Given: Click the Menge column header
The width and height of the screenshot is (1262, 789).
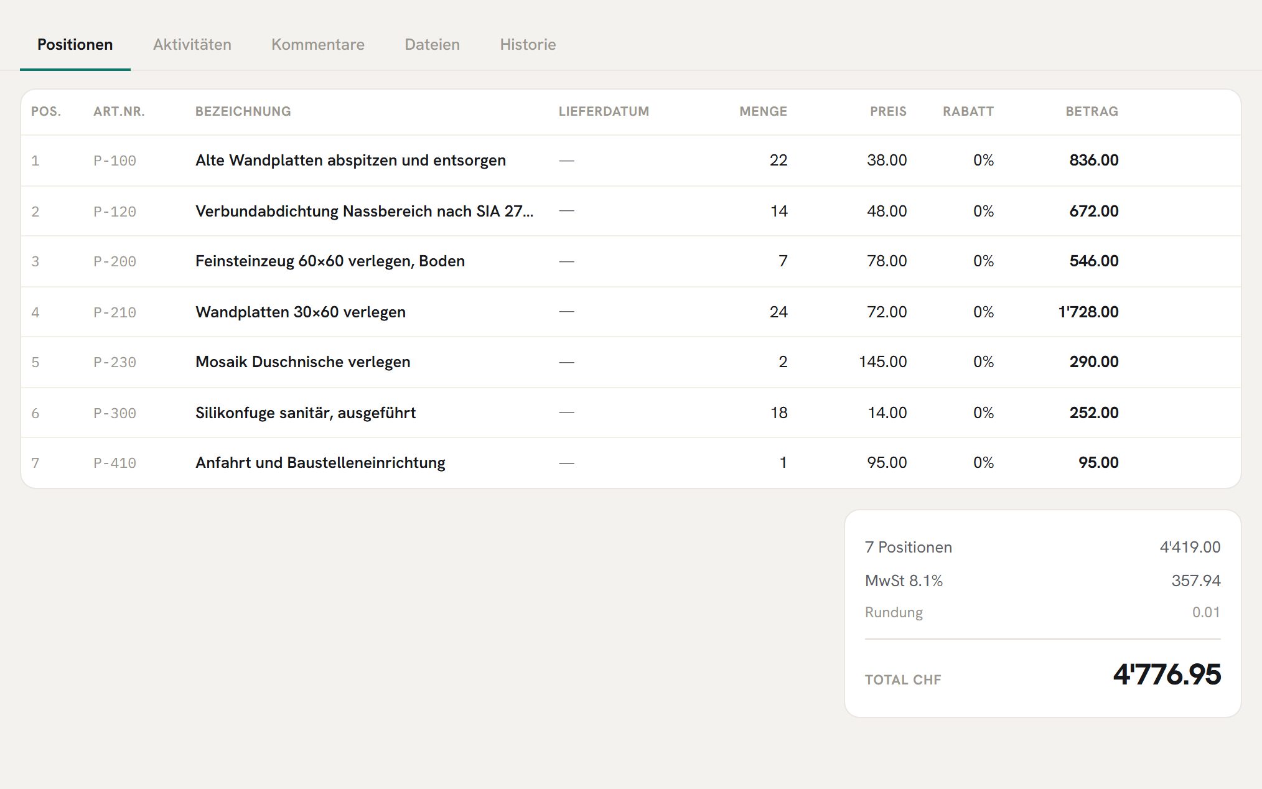Looking at the screenshot, I should 763,111.
